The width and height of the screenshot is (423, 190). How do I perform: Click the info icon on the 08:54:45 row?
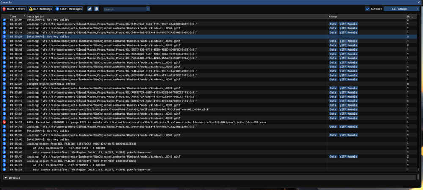[x=4, y=41]
